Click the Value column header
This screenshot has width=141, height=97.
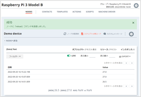105,67
